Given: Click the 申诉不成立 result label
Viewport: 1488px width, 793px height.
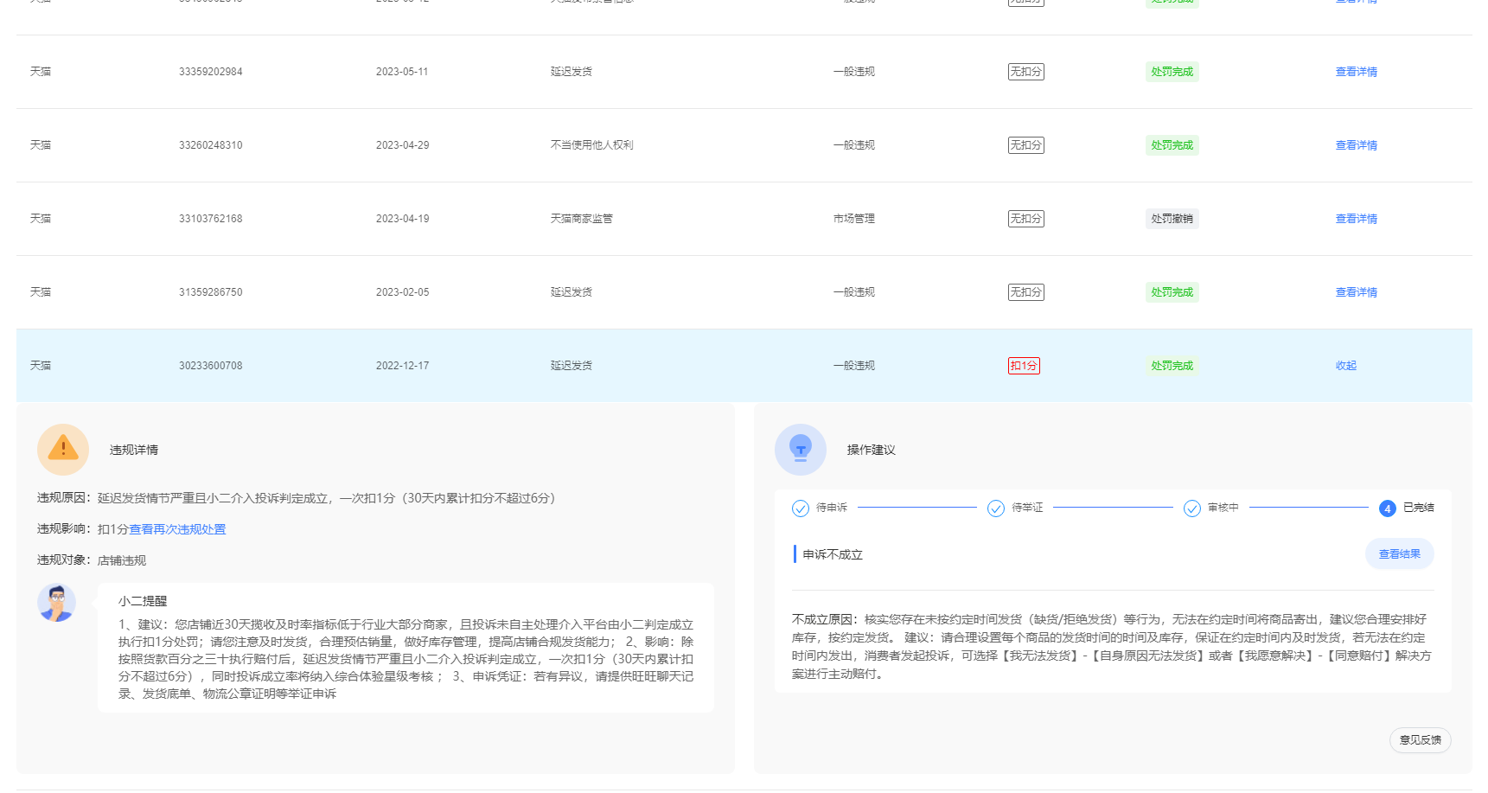Looking at the screenshot, I should pyautogui.click(x=833, y=554).
